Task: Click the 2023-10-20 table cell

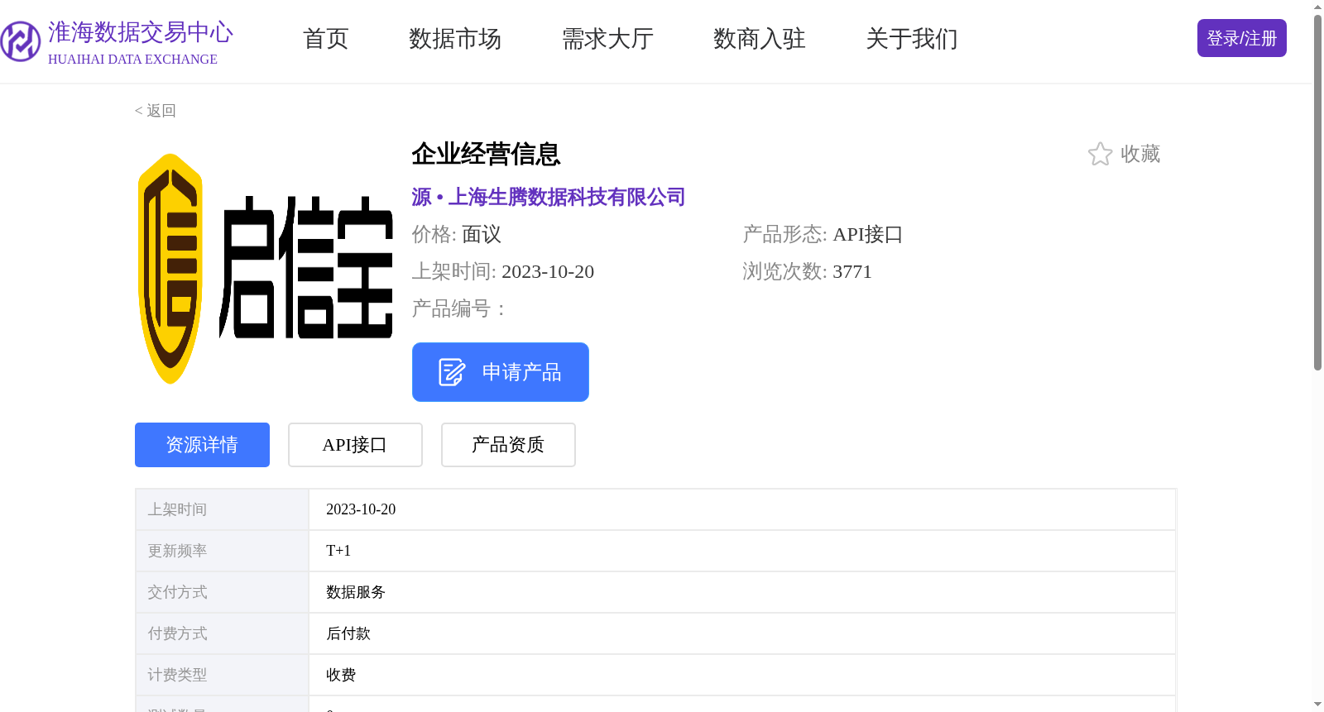Action: (x=742, y=509)
